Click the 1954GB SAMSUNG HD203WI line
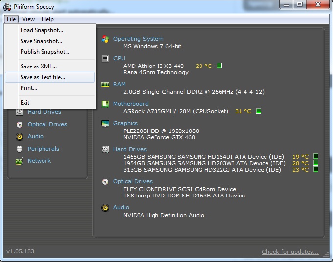 tap(204, 163)
